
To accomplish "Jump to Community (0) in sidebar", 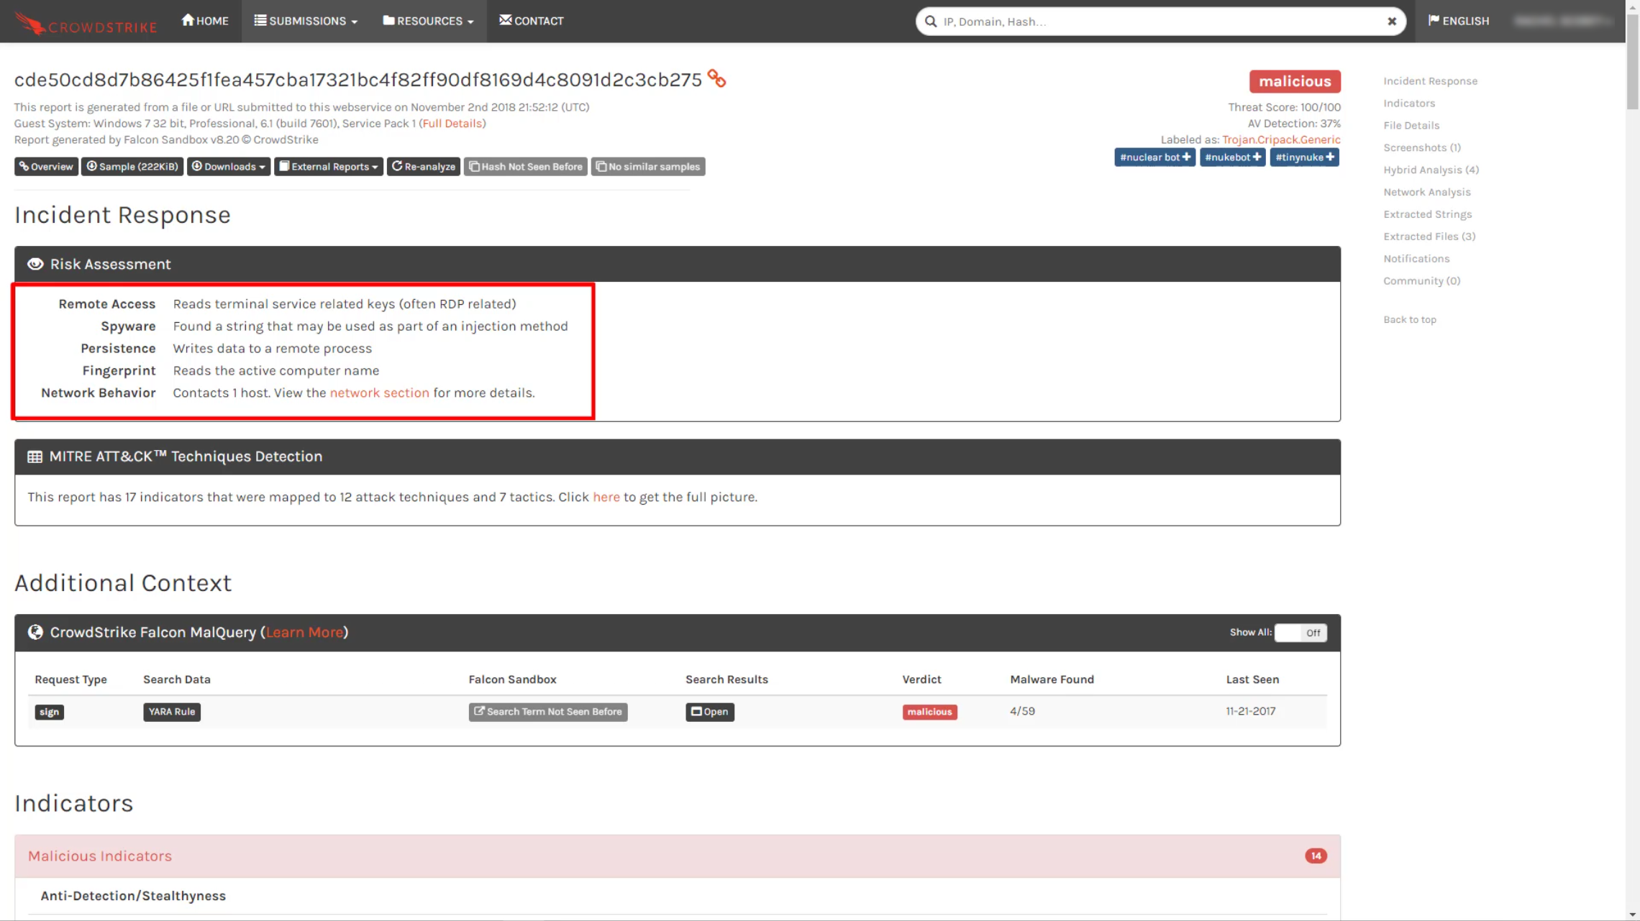I will (1421, 281).
